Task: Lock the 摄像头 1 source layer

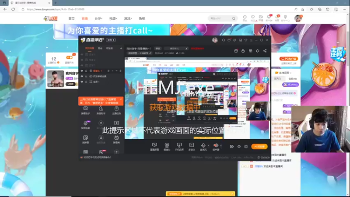Action: pos(86,71)
